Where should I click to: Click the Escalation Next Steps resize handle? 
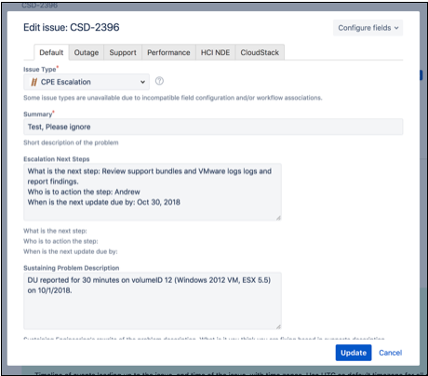tap(278, 218)
